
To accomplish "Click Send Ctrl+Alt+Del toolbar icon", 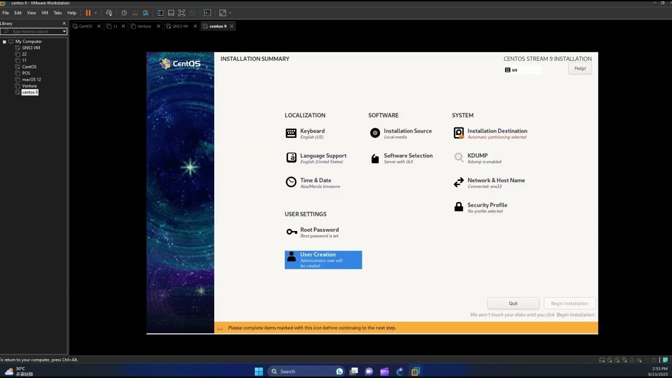I will click(109, 13).
